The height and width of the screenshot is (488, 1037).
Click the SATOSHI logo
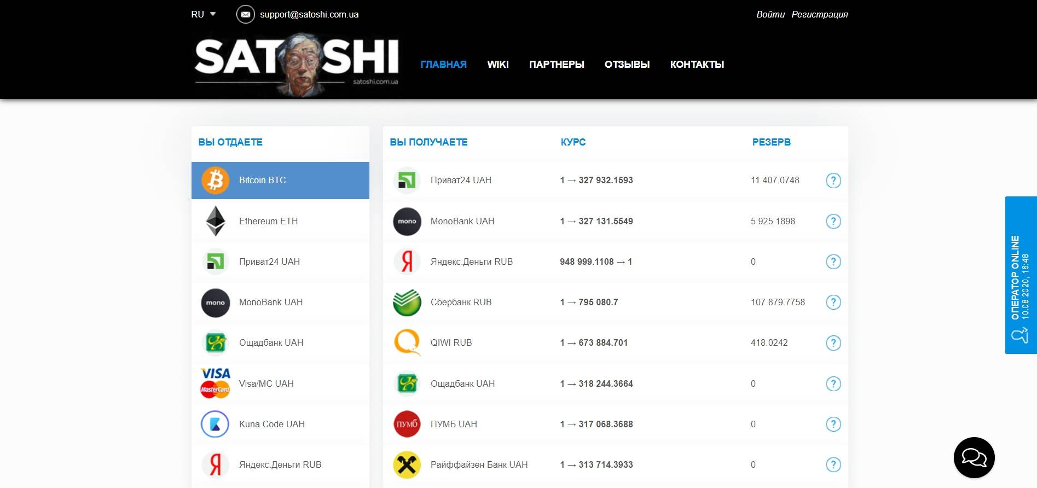[x=297, y=65]
